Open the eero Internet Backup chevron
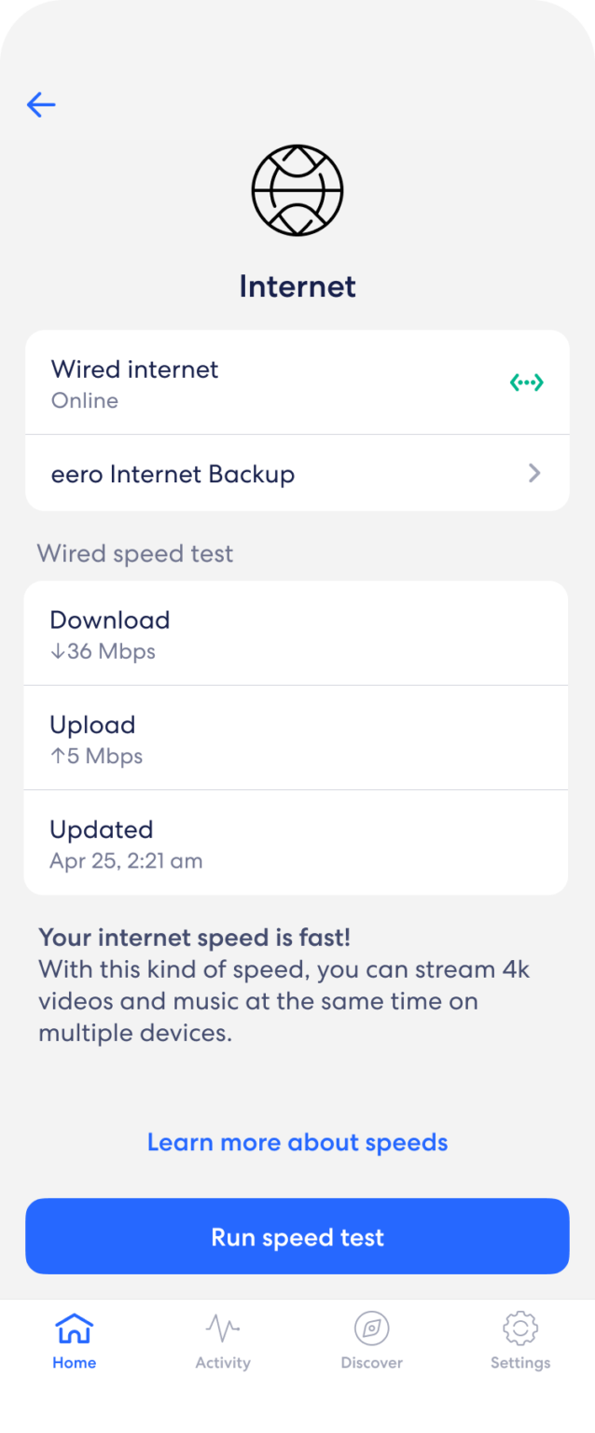 point(533,473)
